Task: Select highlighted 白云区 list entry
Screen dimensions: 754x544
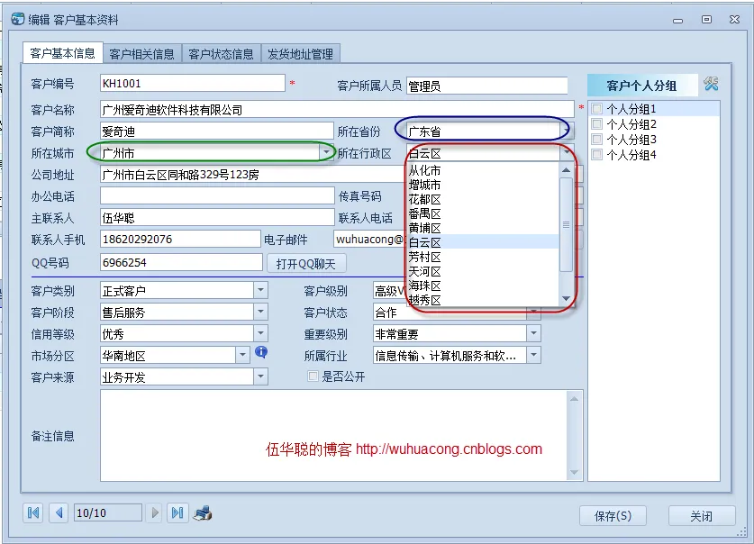Action: [x=483, y=242]
